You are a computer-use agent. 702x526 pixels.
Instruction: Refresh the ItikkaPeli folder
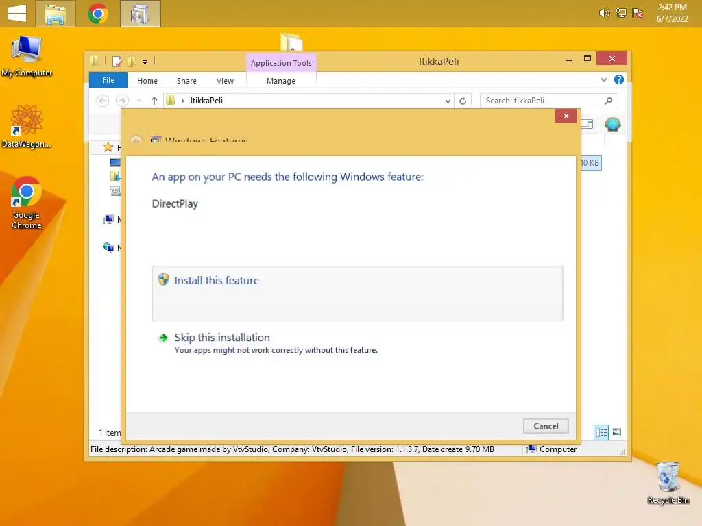[x=463, y=101]
